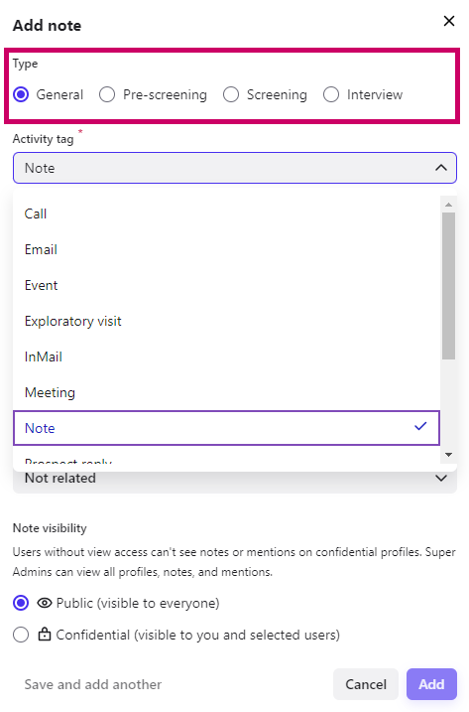This screenshot has height=712, width=469.
Task: Click the lock icon beside Confidential
Action: pos(45,634)
